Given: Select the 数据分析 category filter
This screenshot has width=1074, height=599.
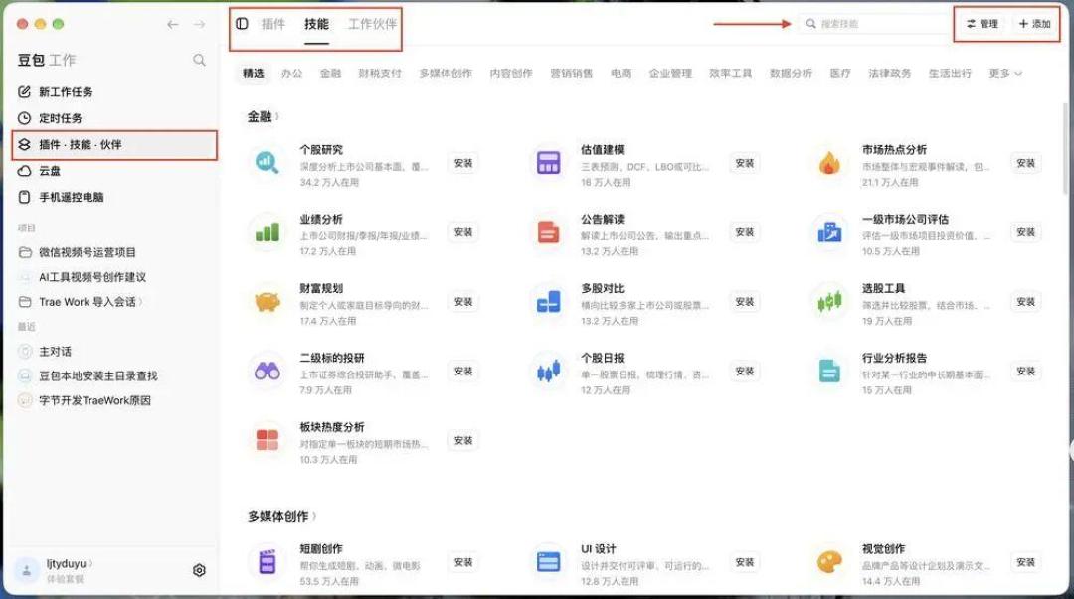Looking at the screenshot, I should [x=791, y=74].
